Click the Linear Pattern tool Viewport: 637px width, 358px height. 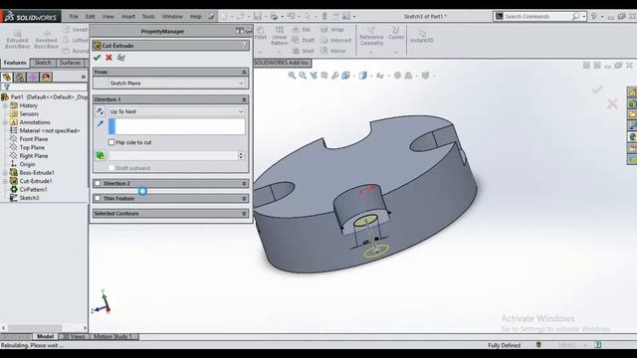pyautogui.click(x=279, y=36)
